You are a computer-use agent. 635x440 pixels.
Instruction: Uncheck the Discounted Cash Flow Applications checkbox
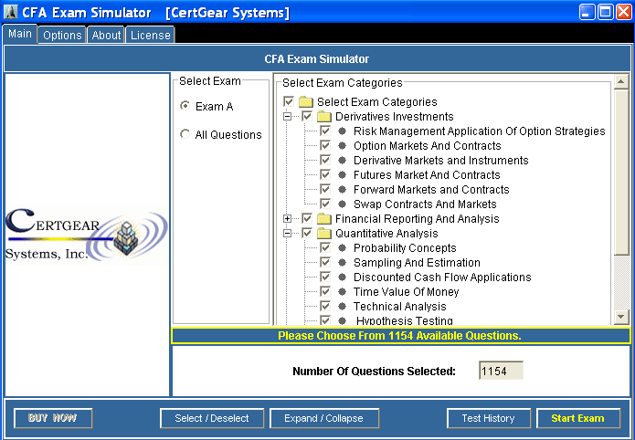324,277
